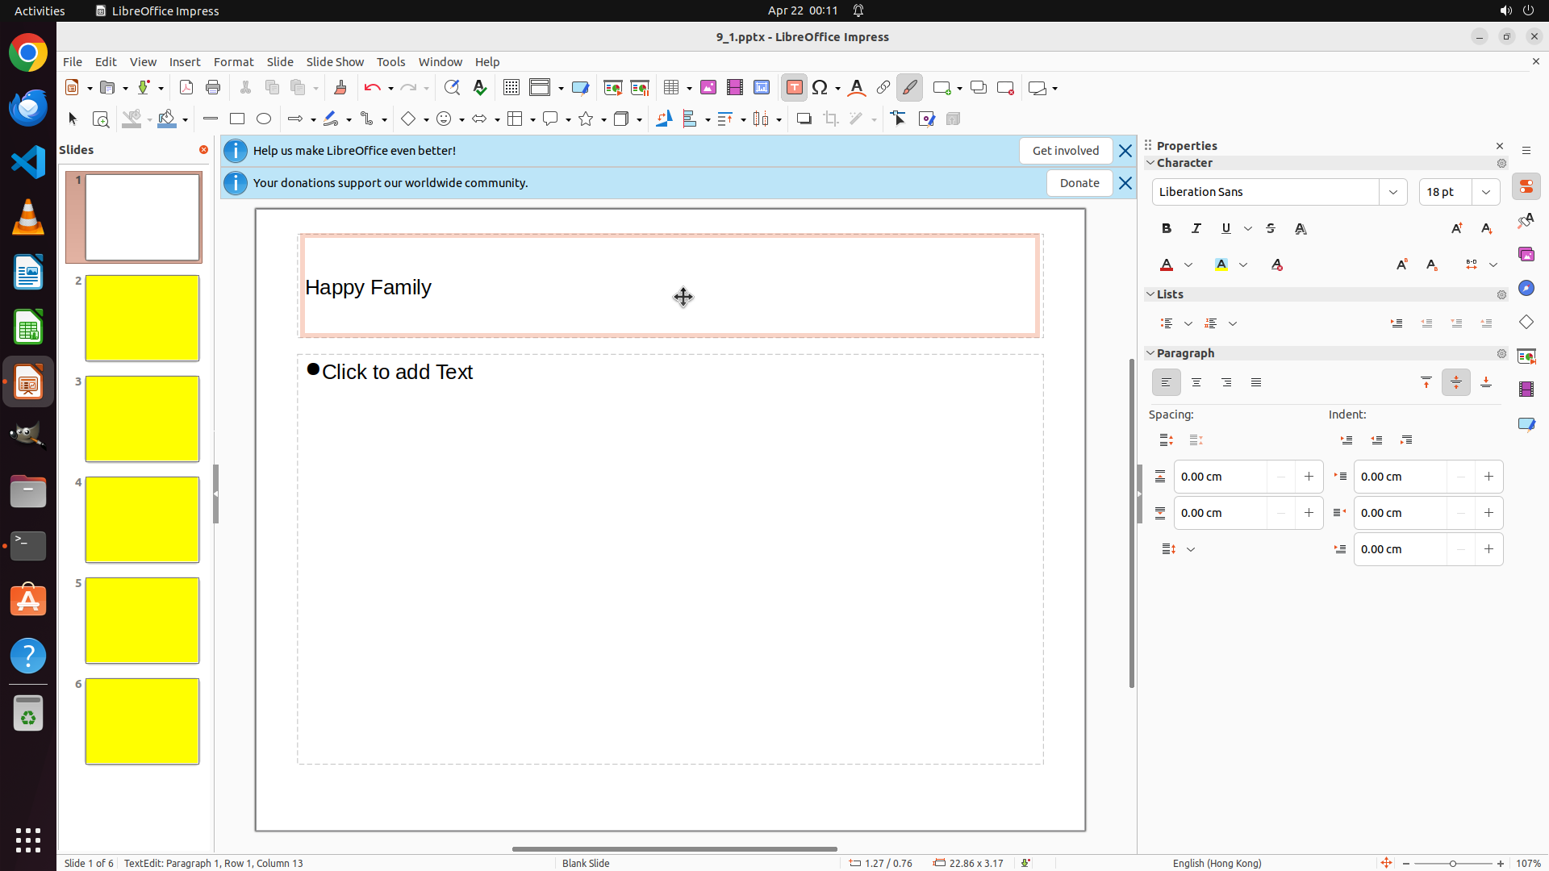Viewport: 1549px width, 871px height.
Task: Expand the font size dropdown
Action: coord(1486,192)
